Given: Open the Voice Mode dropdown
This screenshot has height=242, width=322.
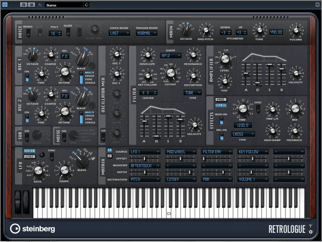Looking at the screenshot, I should 119,33.
